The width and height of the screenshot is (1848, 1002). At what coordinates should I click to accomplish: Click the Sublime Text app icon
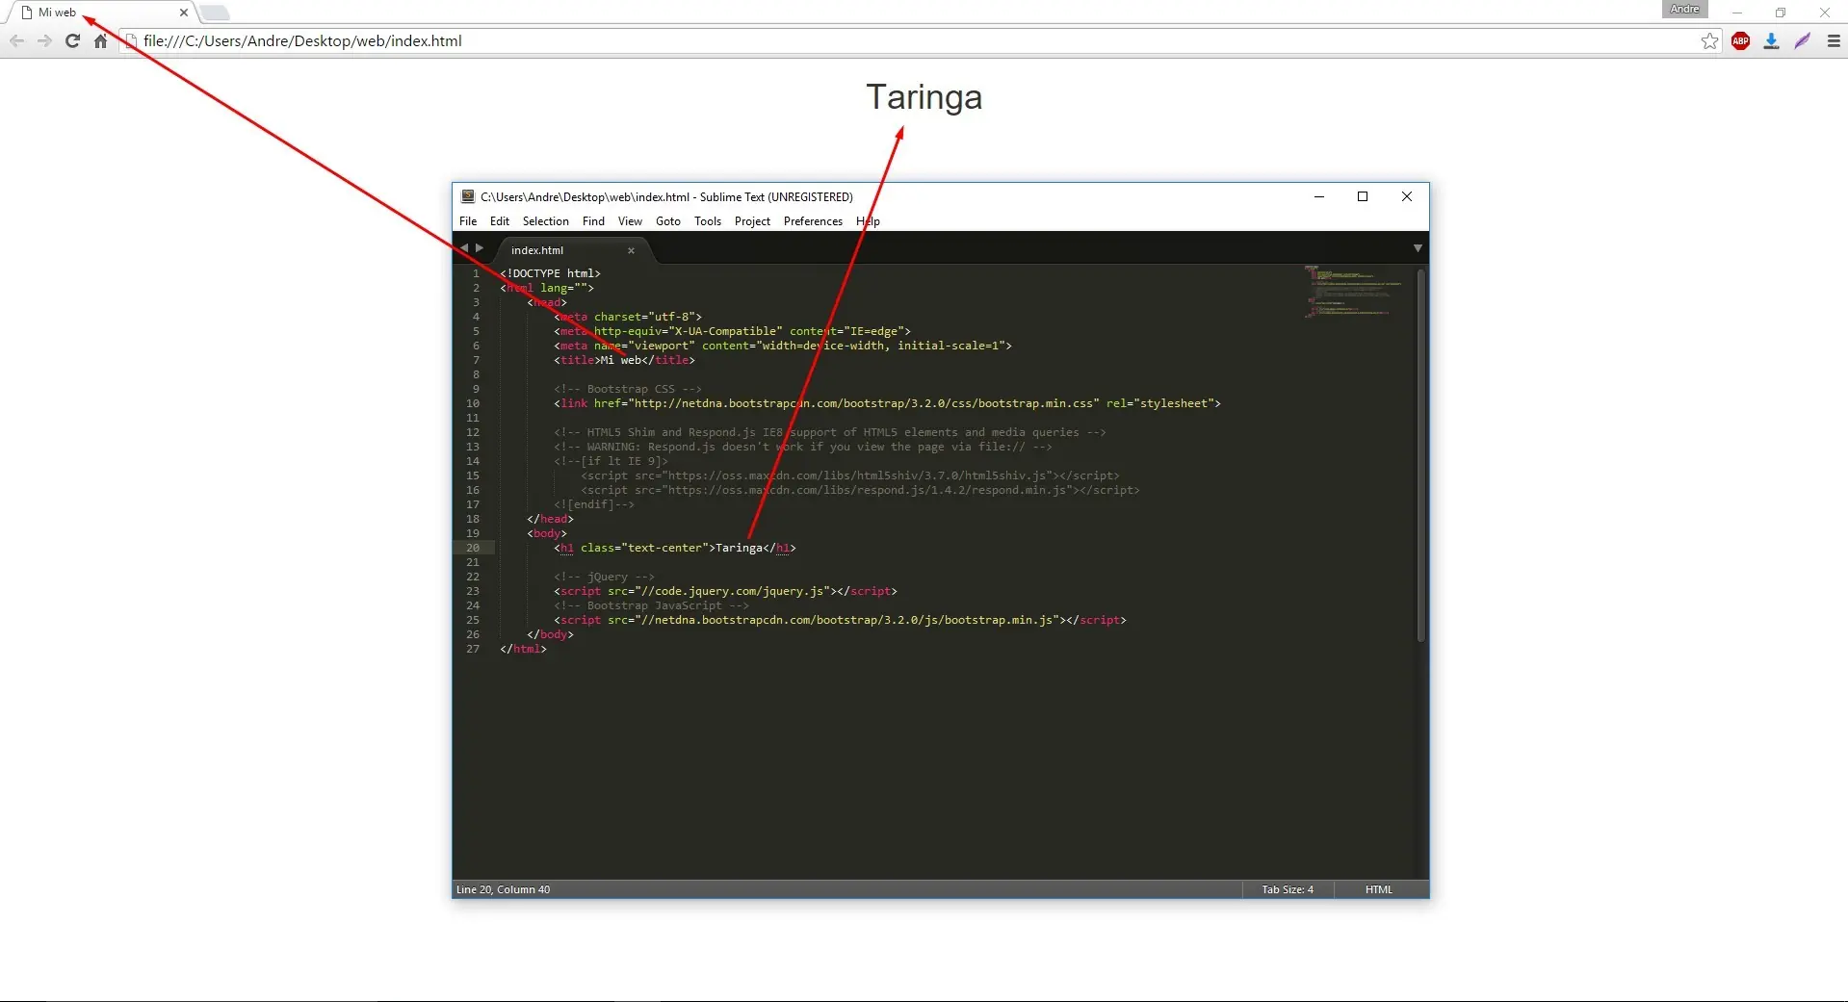[468, 196]
